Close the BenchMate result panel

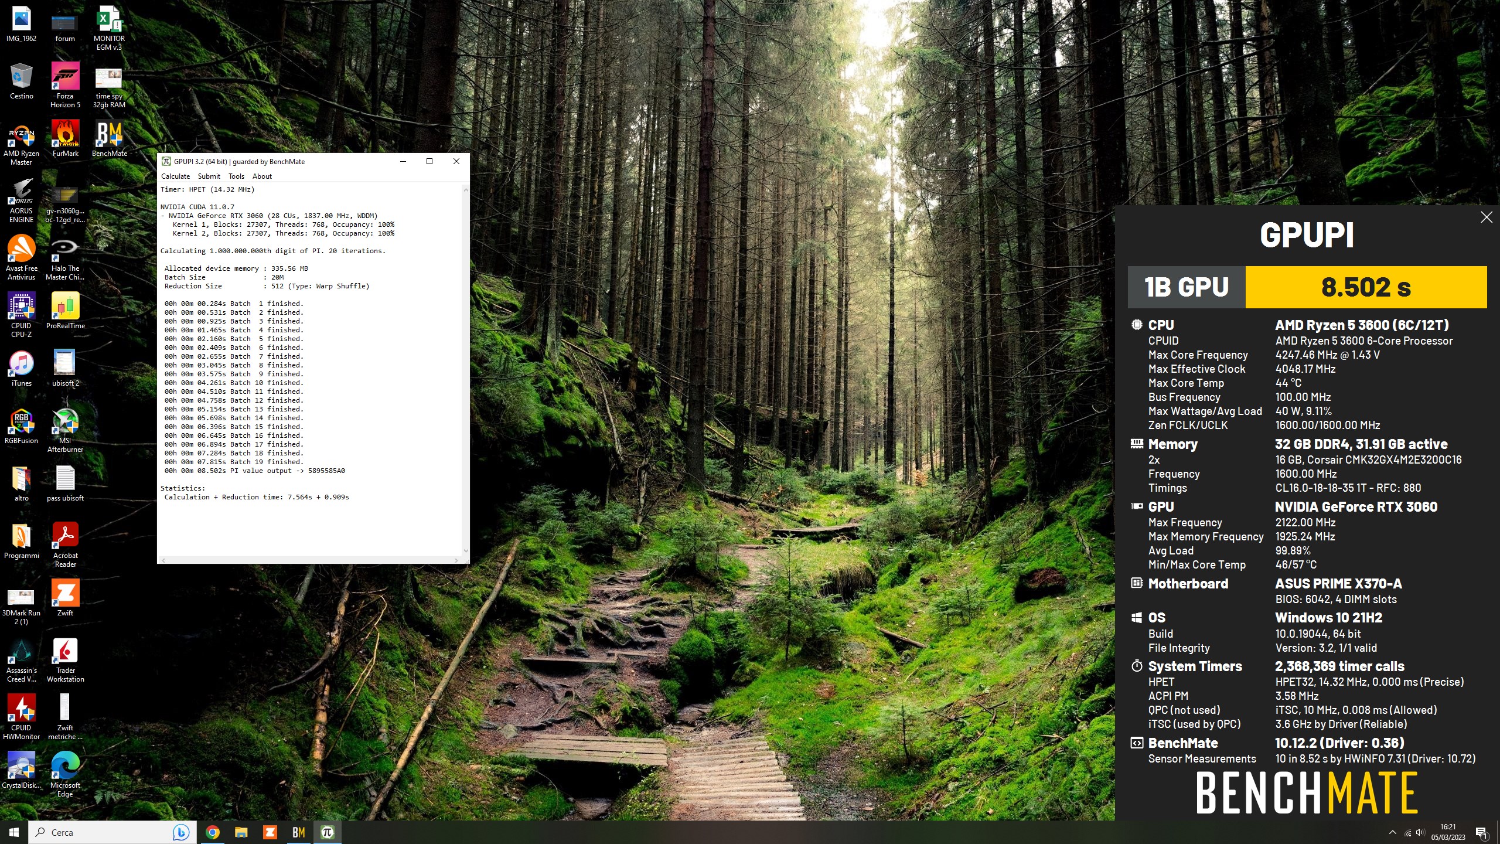tap(1486, 217)
